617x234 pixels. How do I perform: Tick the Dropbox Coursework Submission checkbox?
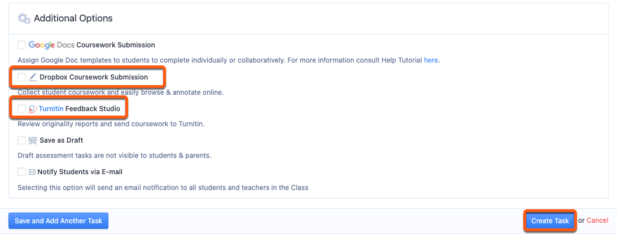(x=21, y=77)
